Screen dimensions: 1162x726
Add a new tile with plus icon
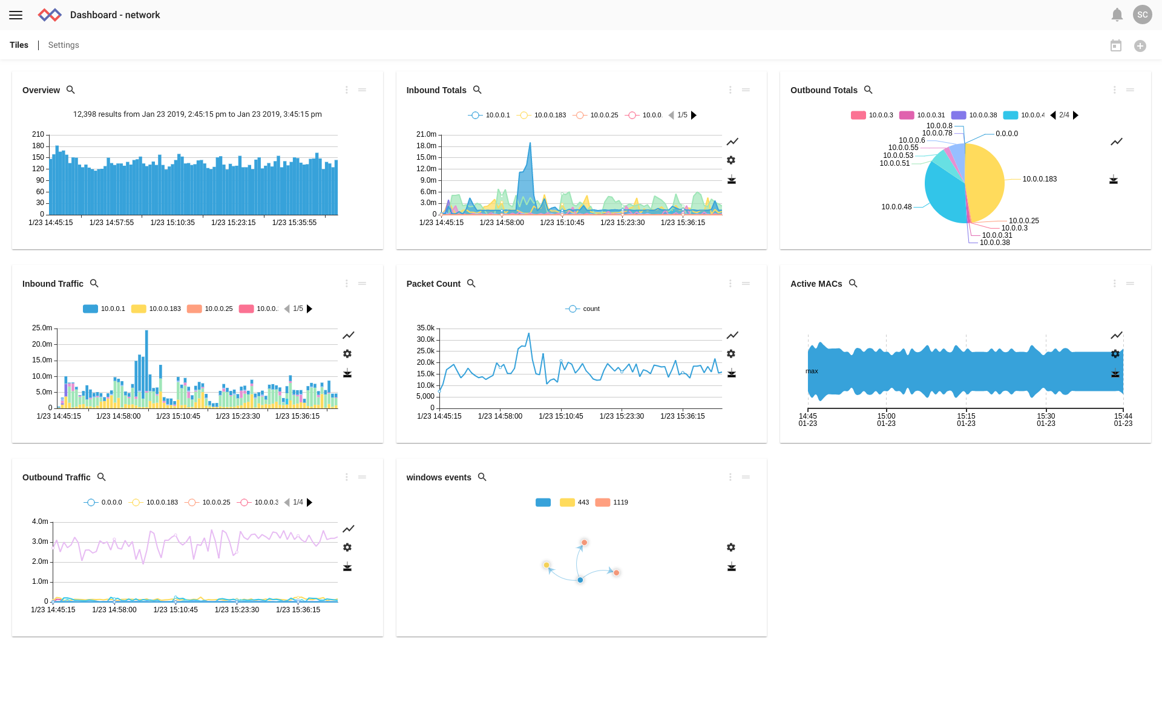point(1140,46)
